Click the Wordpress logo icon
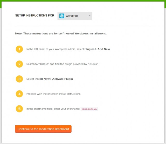Viewport: 166px width, 144px height. (62, 16)
